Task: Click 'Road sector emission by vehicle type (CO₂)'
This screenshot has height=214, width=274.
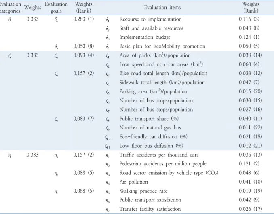Action: 169,173
